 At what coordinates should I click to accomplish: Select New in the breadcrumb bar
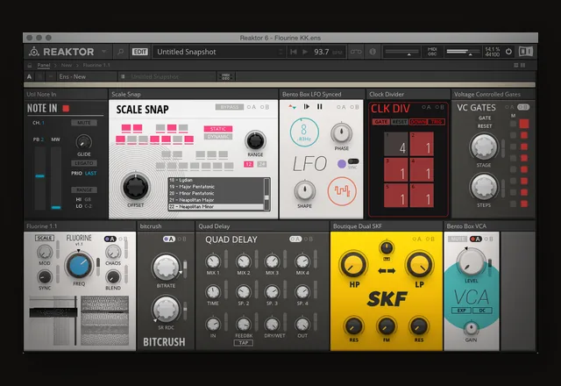67,65
